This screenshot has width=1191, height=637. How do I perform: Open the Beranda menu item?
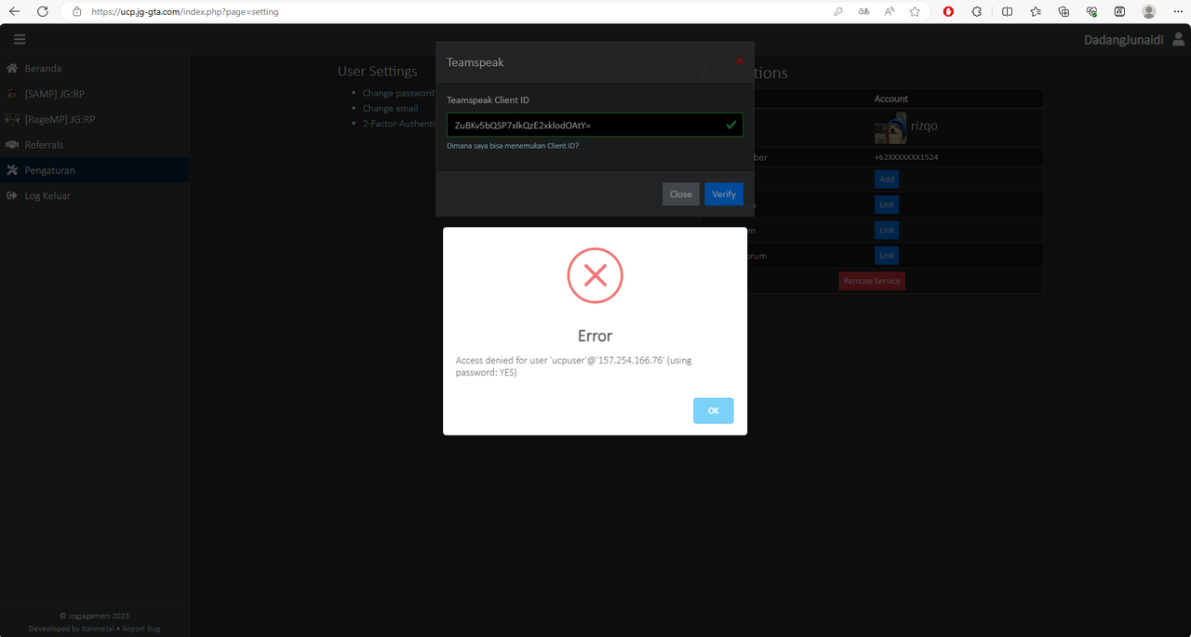(95, 69)
